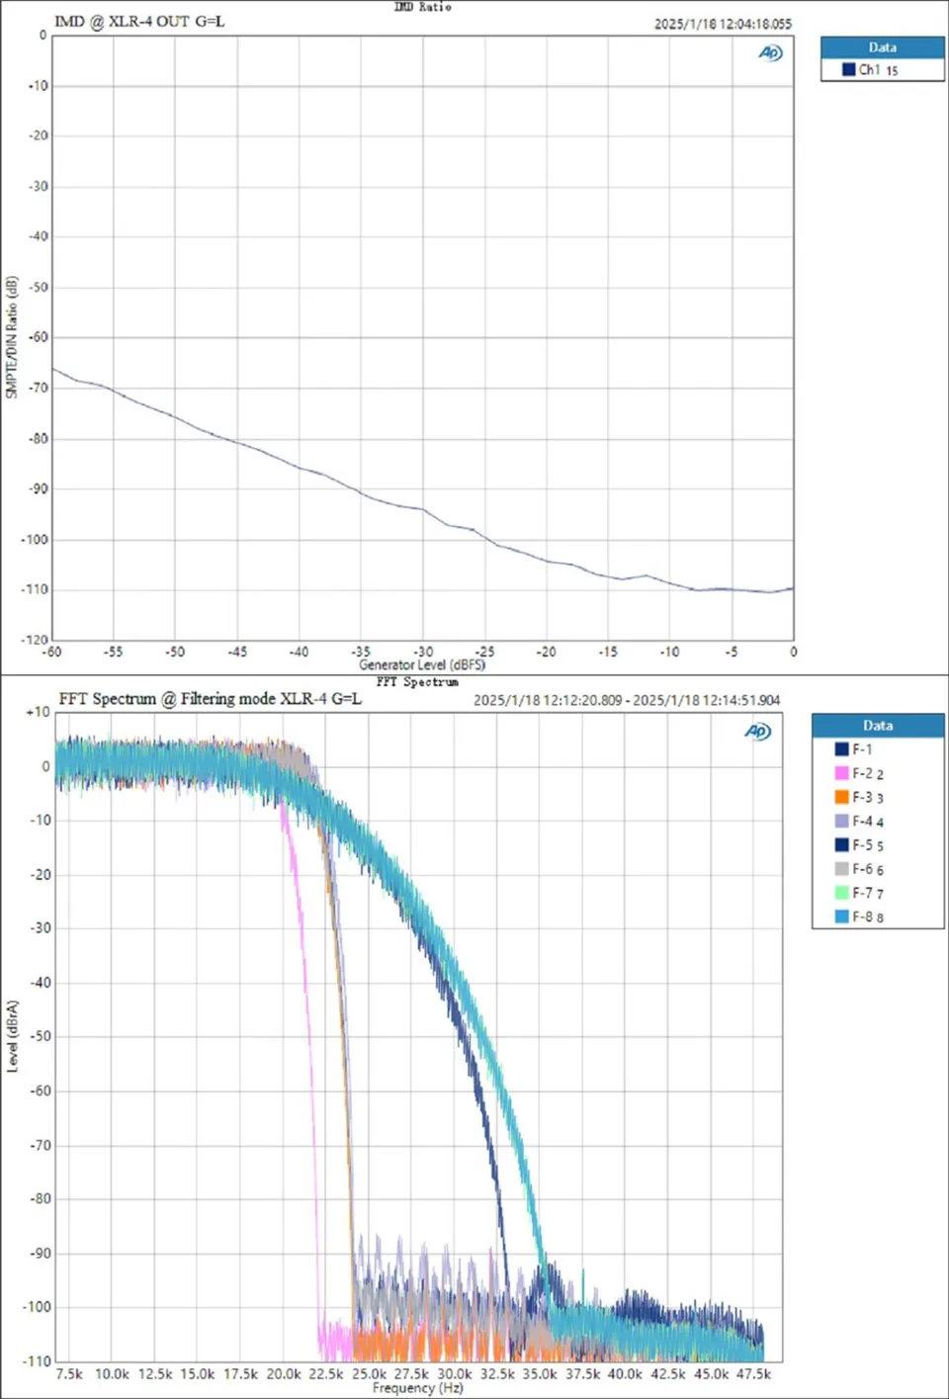The image size is (949, 1399).
Task: Pick the pink F-2 legend color swatch
Action: click(x=841, y=773)
